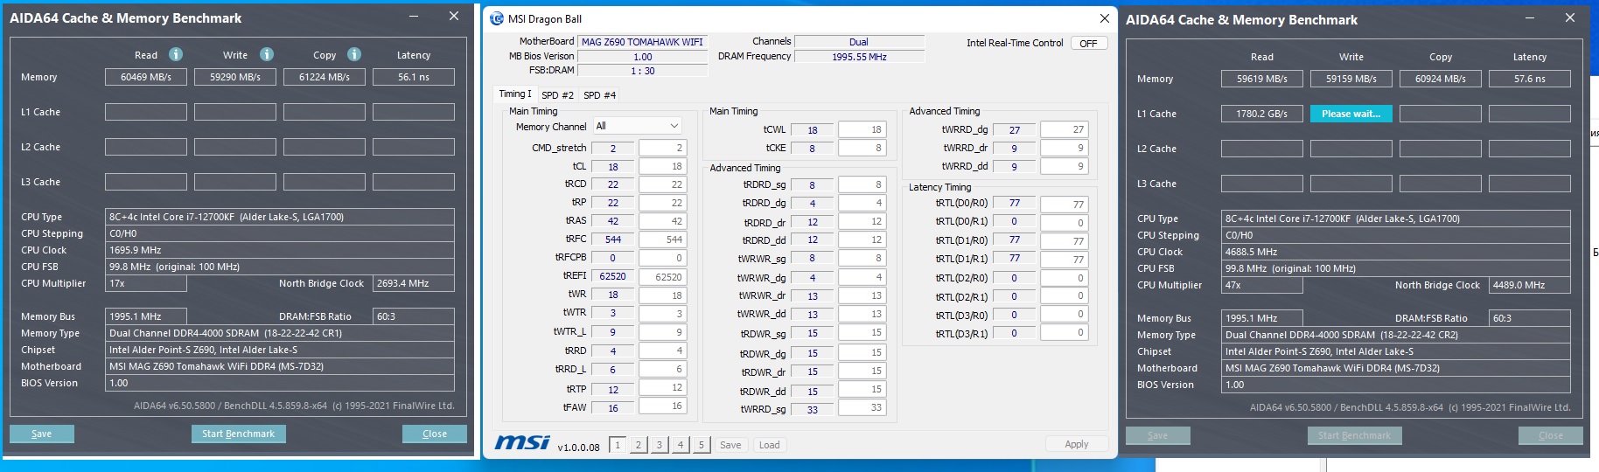Toggle Intel Real-Time Control OFF switch
1599x472 pixels.
[x=1089, y=43]
